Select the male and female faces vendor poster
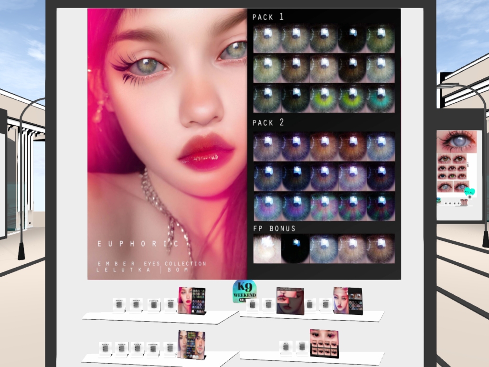This screenshot has height=367, width=489. coord(191,344)
